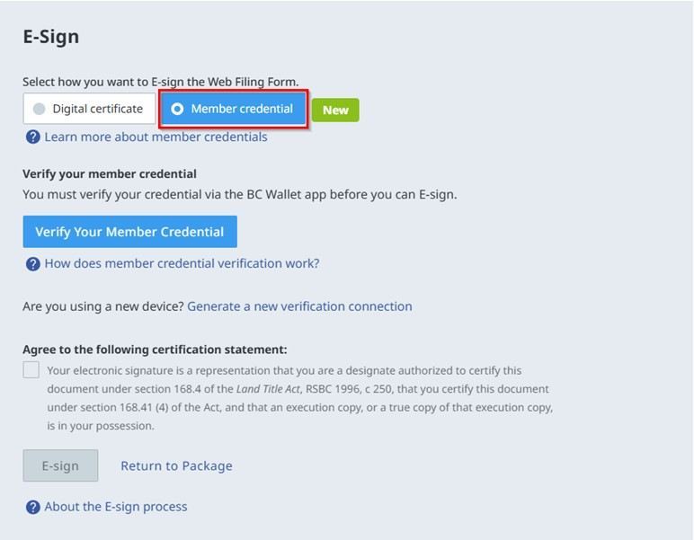Click the E-Sign page heading
This screenshot has height=540, width=694.
pos(51,37)
